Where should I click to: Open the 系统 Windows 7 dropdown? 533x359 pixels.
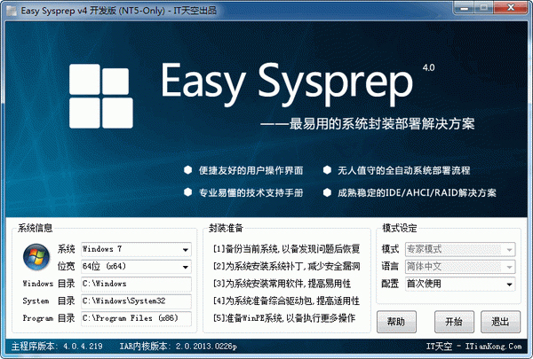[x=136, y=249]
